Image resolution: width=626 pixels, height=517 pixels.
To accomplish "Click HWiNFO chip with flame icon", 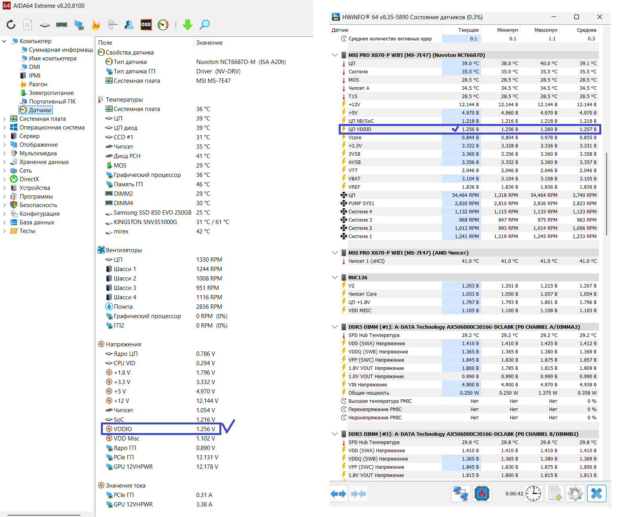I will click(482, 493).
